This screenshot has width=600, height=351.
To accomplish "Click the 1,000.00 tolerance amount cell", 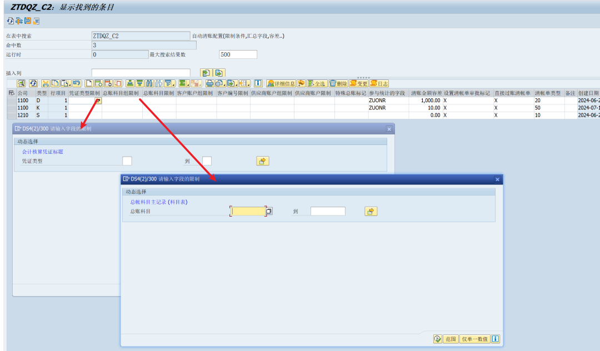I will tap(426, 101).
